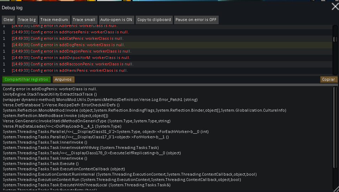Select addDogPenis config error entry
The width and height of the screenshot is (339, 192).
[x=167, y=45]
